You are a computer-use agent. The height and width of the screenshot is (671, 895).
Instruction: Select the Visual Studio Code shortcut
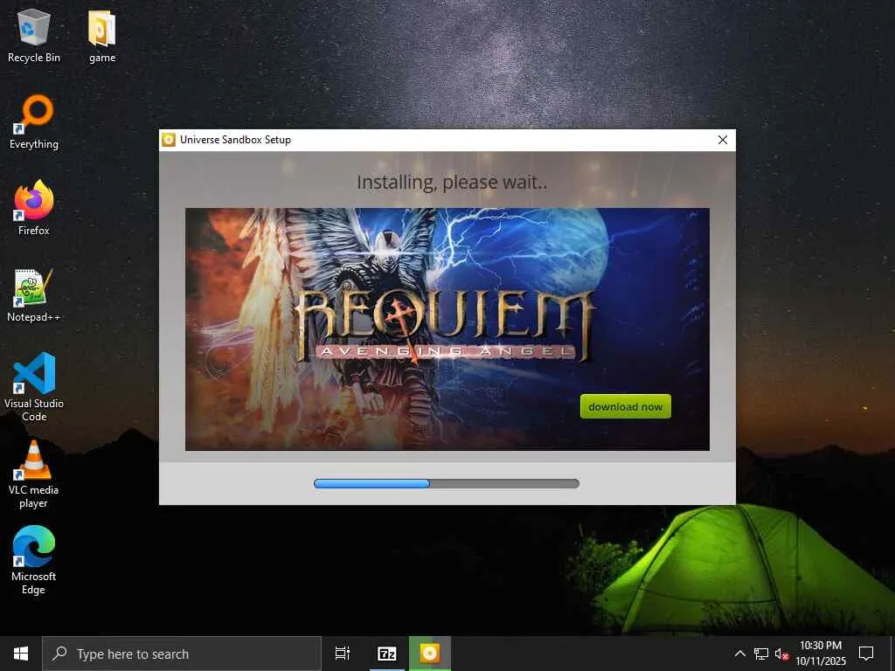tap(34, 387)
